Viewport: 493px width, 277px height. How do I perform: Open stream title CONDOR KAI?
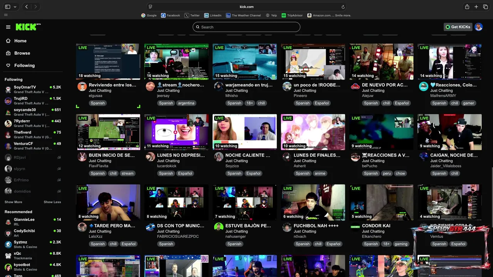click(376, 226)
